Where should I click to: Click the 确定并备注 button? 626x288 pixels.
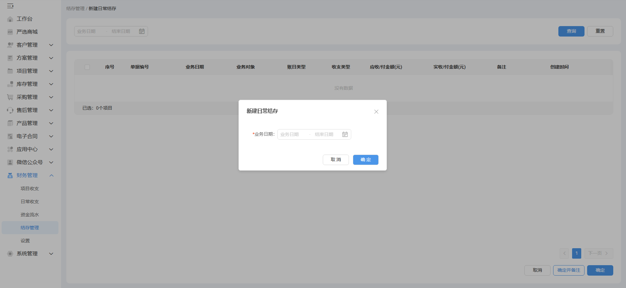[569, 270]
